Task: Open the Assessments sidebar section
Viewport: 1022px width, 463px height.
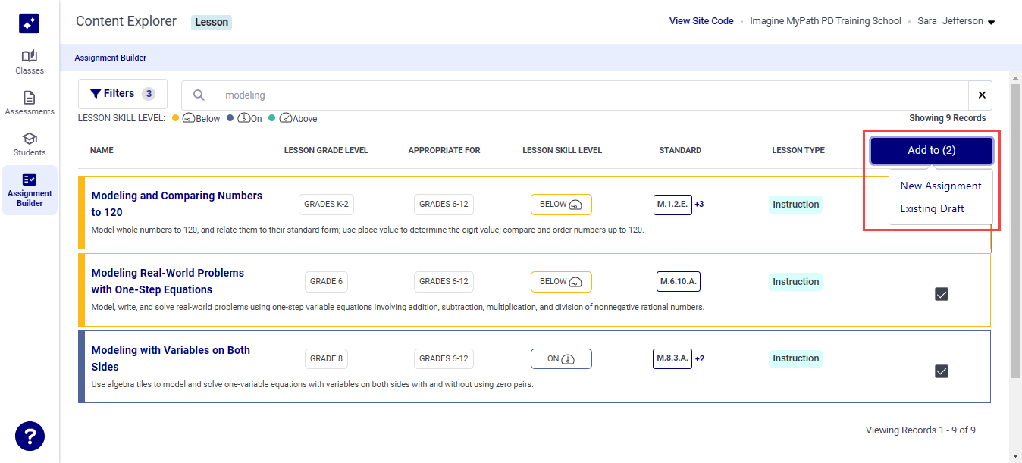Action: click(x=30, y=104)
